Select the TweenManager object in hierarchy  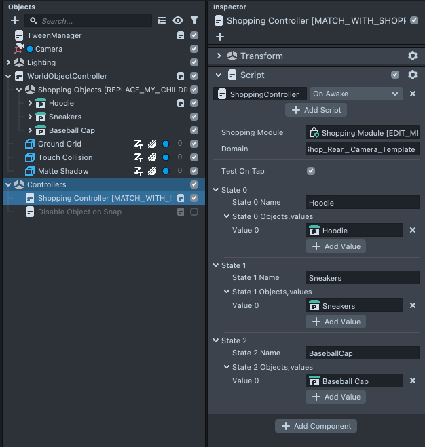click(x=54, y=35)
